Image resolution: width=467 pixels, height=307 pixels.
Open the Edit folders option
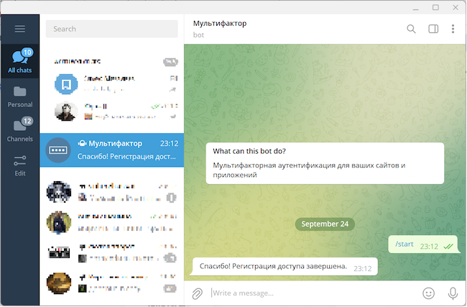pos(20,165)
